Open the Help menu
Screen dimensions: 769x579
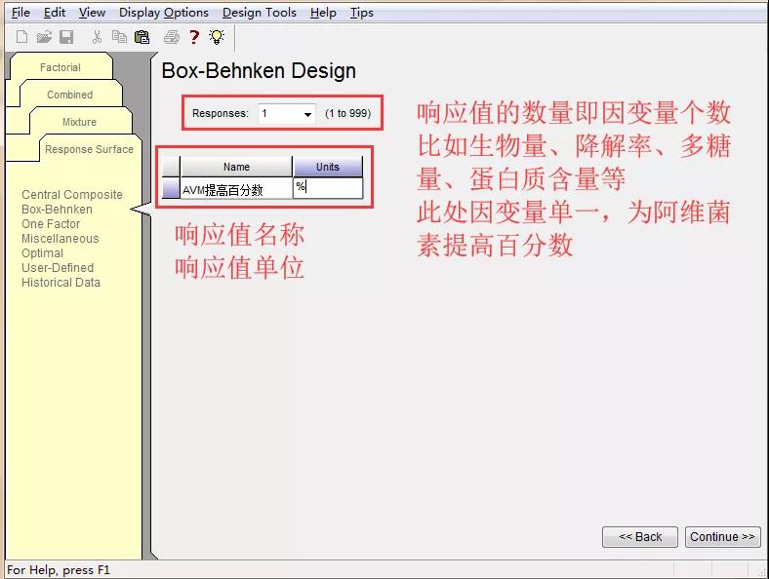pos(323,13)
